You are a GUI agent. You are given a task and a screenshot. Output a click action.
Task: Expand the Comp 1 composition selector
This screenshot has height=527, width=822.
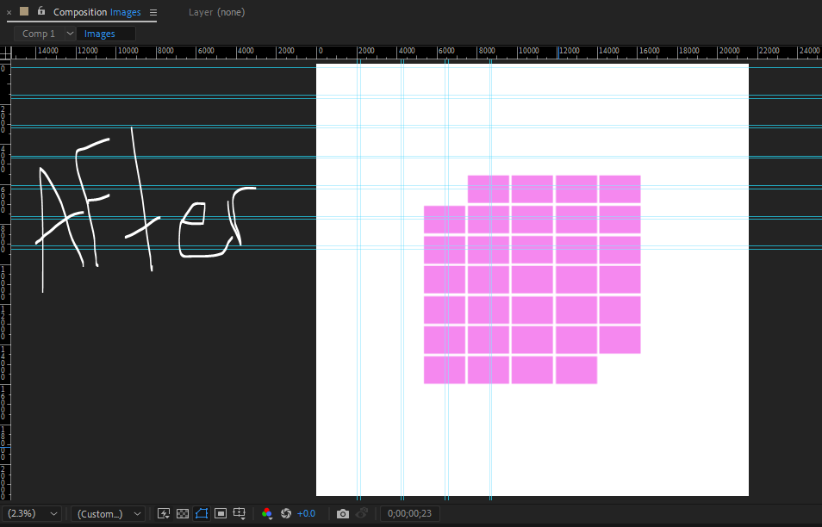(43, 33)
